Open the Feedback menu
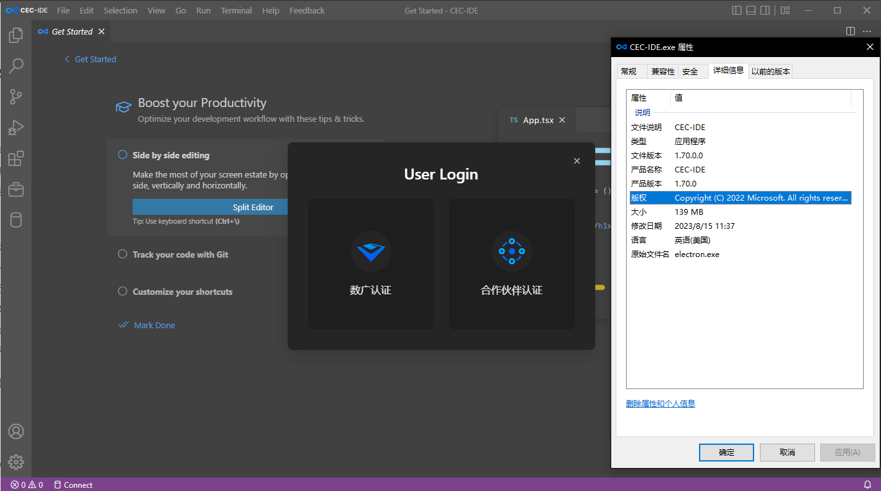This screenshot has height=491, width=881. tap(307, 10)
